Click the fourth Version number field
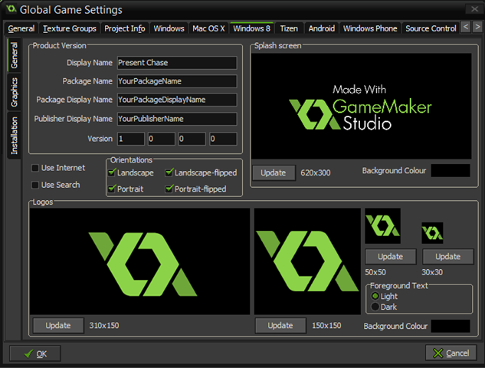485x368 pixels. (x=223, y=139)
